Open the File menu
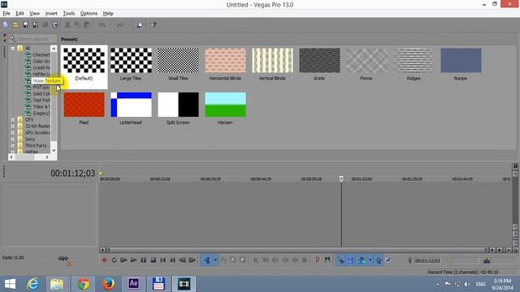This screenshot has height=292, width=520. pyautogui.click(x=6, y=14)
